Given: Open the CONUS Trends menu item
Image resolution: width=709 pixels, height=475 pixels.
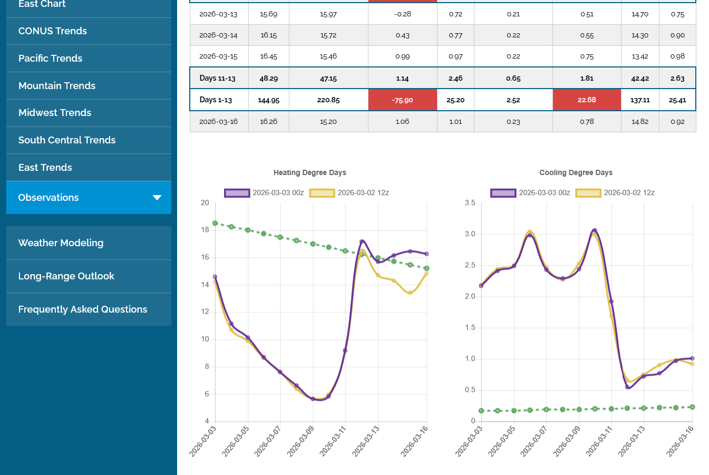Looking at the screenshot, I should point(53,31).
